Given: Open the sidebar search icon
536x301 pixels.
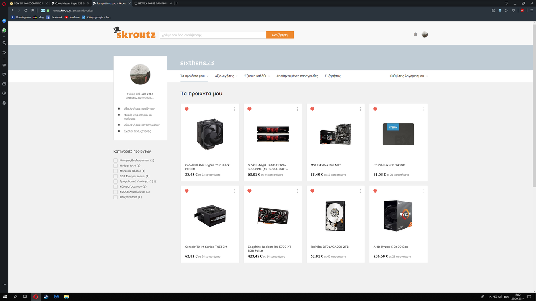Looking at the screenshot, I should 4,43.
